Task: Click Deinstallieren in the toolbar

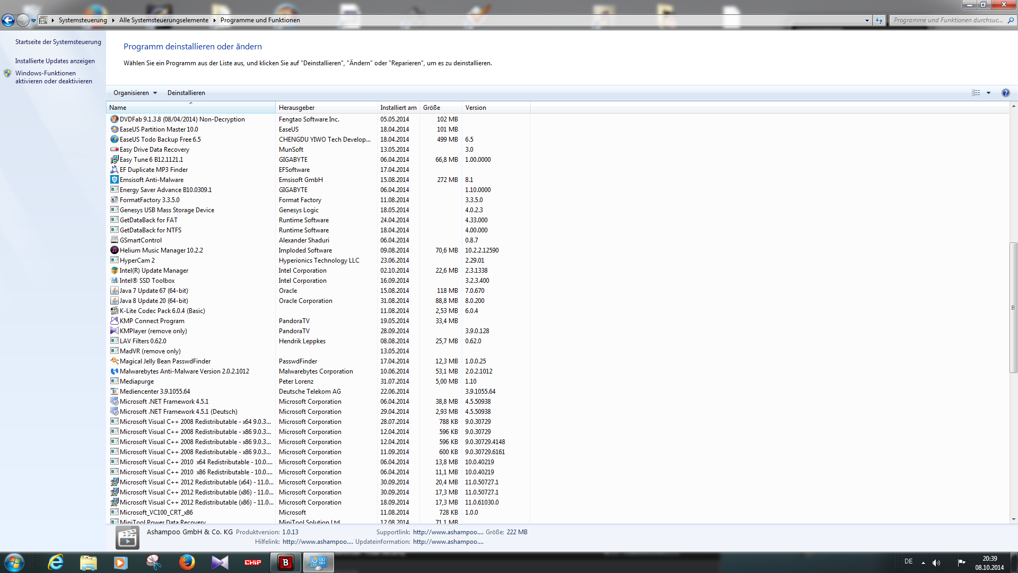Action: click(186, 93)
